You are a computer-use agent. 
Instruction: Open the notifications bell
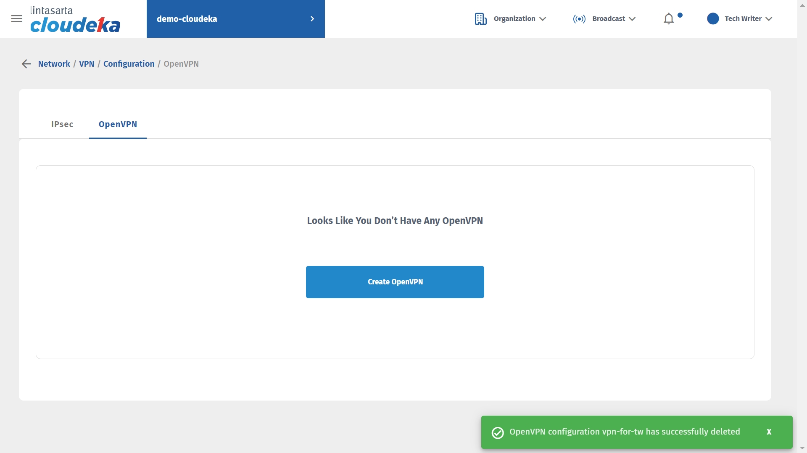click(x=669, y=19)
